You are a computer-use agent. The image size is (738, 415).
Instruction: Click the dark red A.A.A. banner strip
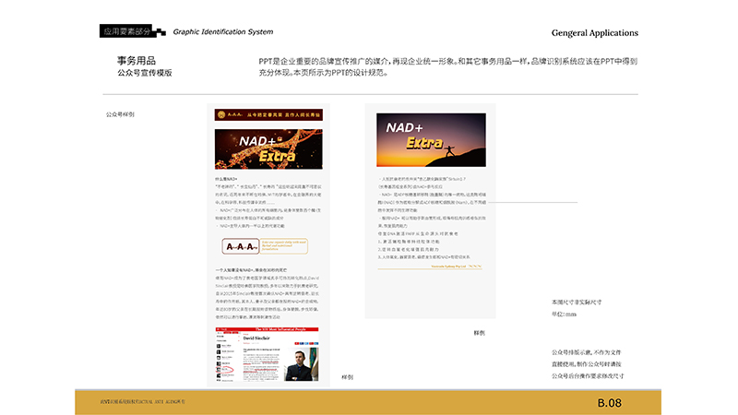[268, 114]
